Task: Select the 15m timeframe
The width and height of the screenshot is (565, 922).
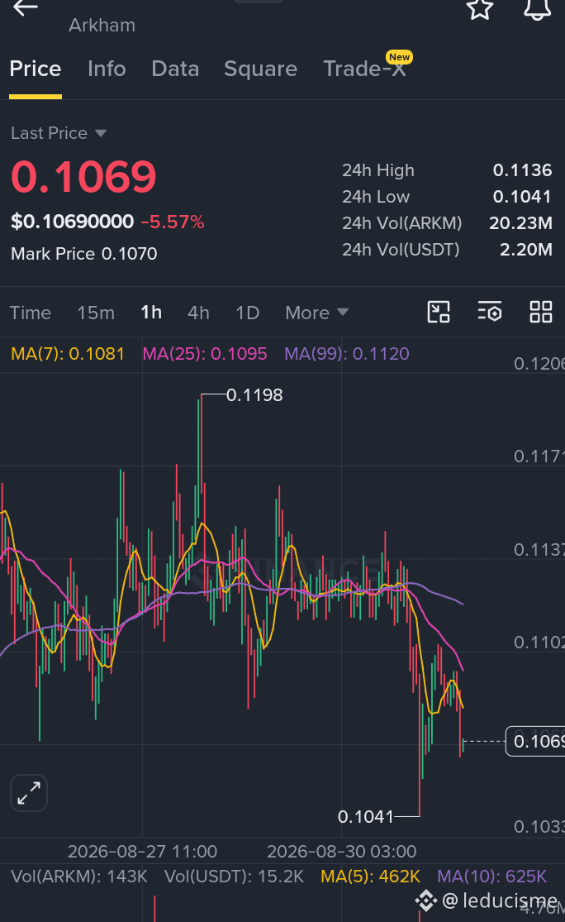Action: click(x=96, y=313)
